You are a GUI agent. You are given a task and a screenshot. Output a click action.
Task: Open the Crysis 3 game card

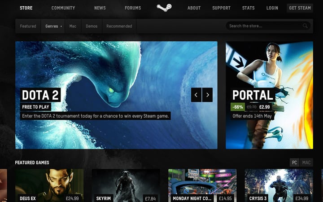(x=279, y=185)
